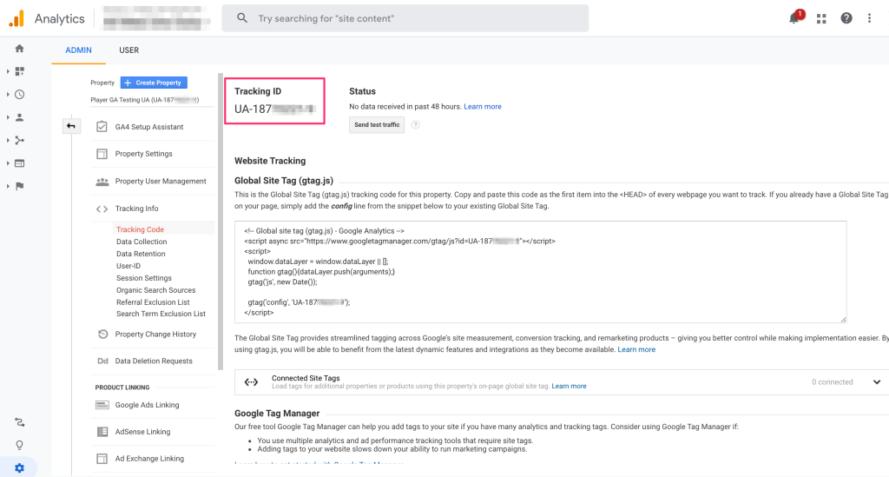Viewport: 889px width, 477px height.
Task: Switch to the USER tab
Action: [x=128, y=50]
